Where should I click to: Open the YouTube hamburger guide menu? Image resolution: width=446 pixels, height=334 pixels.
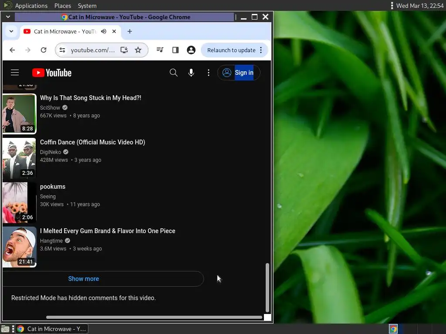[15, 73]
